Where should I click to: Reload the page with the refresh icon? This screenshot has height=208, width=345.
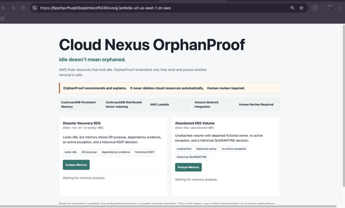pyautogui.click(x=23, y=8)
